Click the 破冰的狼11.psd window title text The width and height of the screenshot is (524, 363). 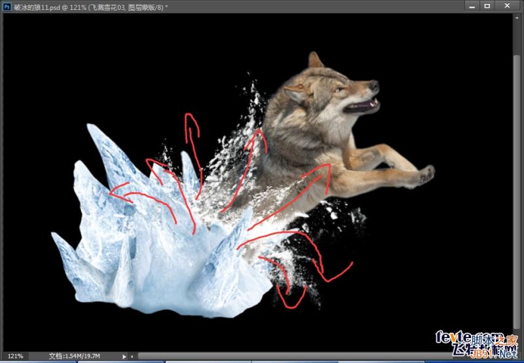(90, 7)
